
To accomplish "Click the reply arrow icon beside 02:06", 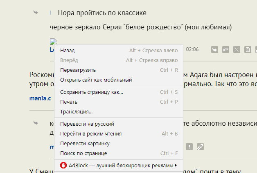I will pyautogui.click(x=214, y=50).
